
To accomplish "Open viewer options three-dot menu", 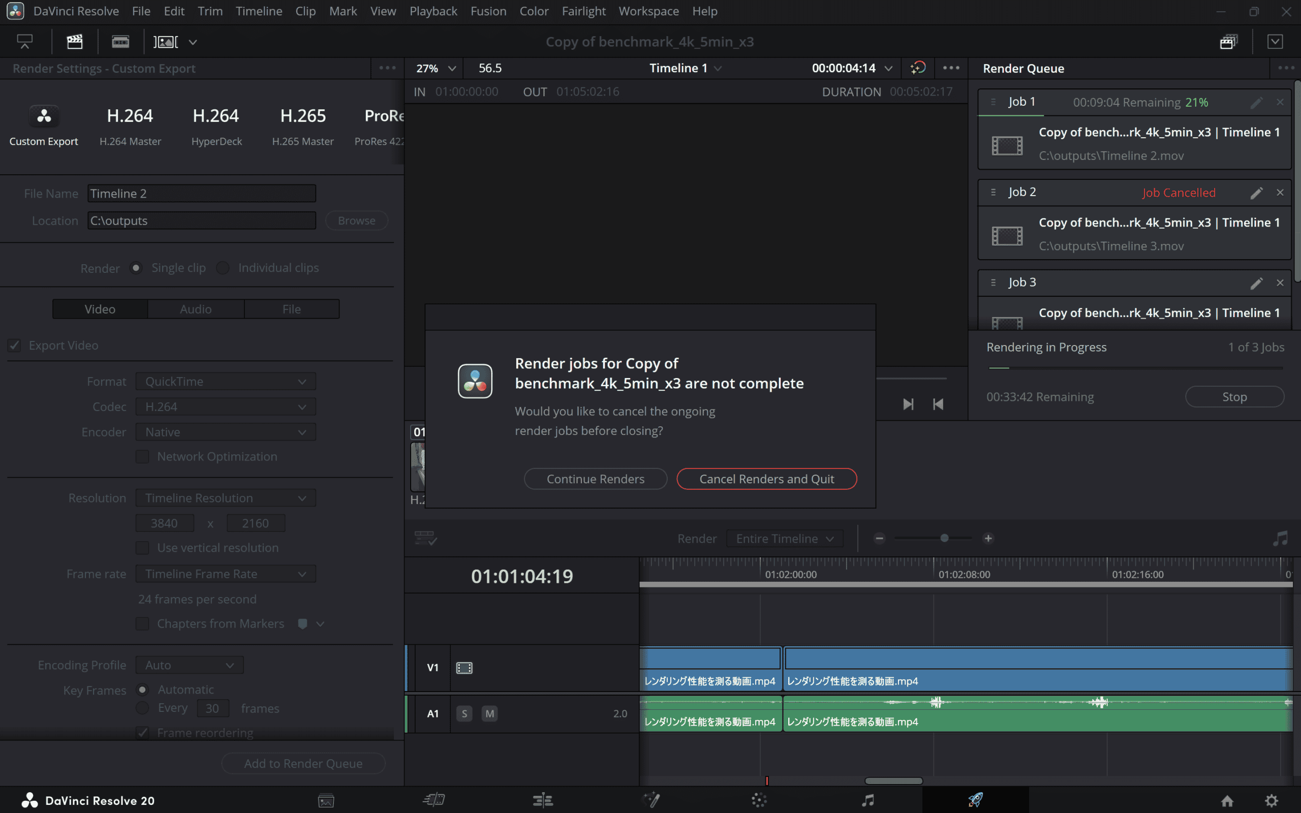I will pyautogui.click(x=951, y=68).
